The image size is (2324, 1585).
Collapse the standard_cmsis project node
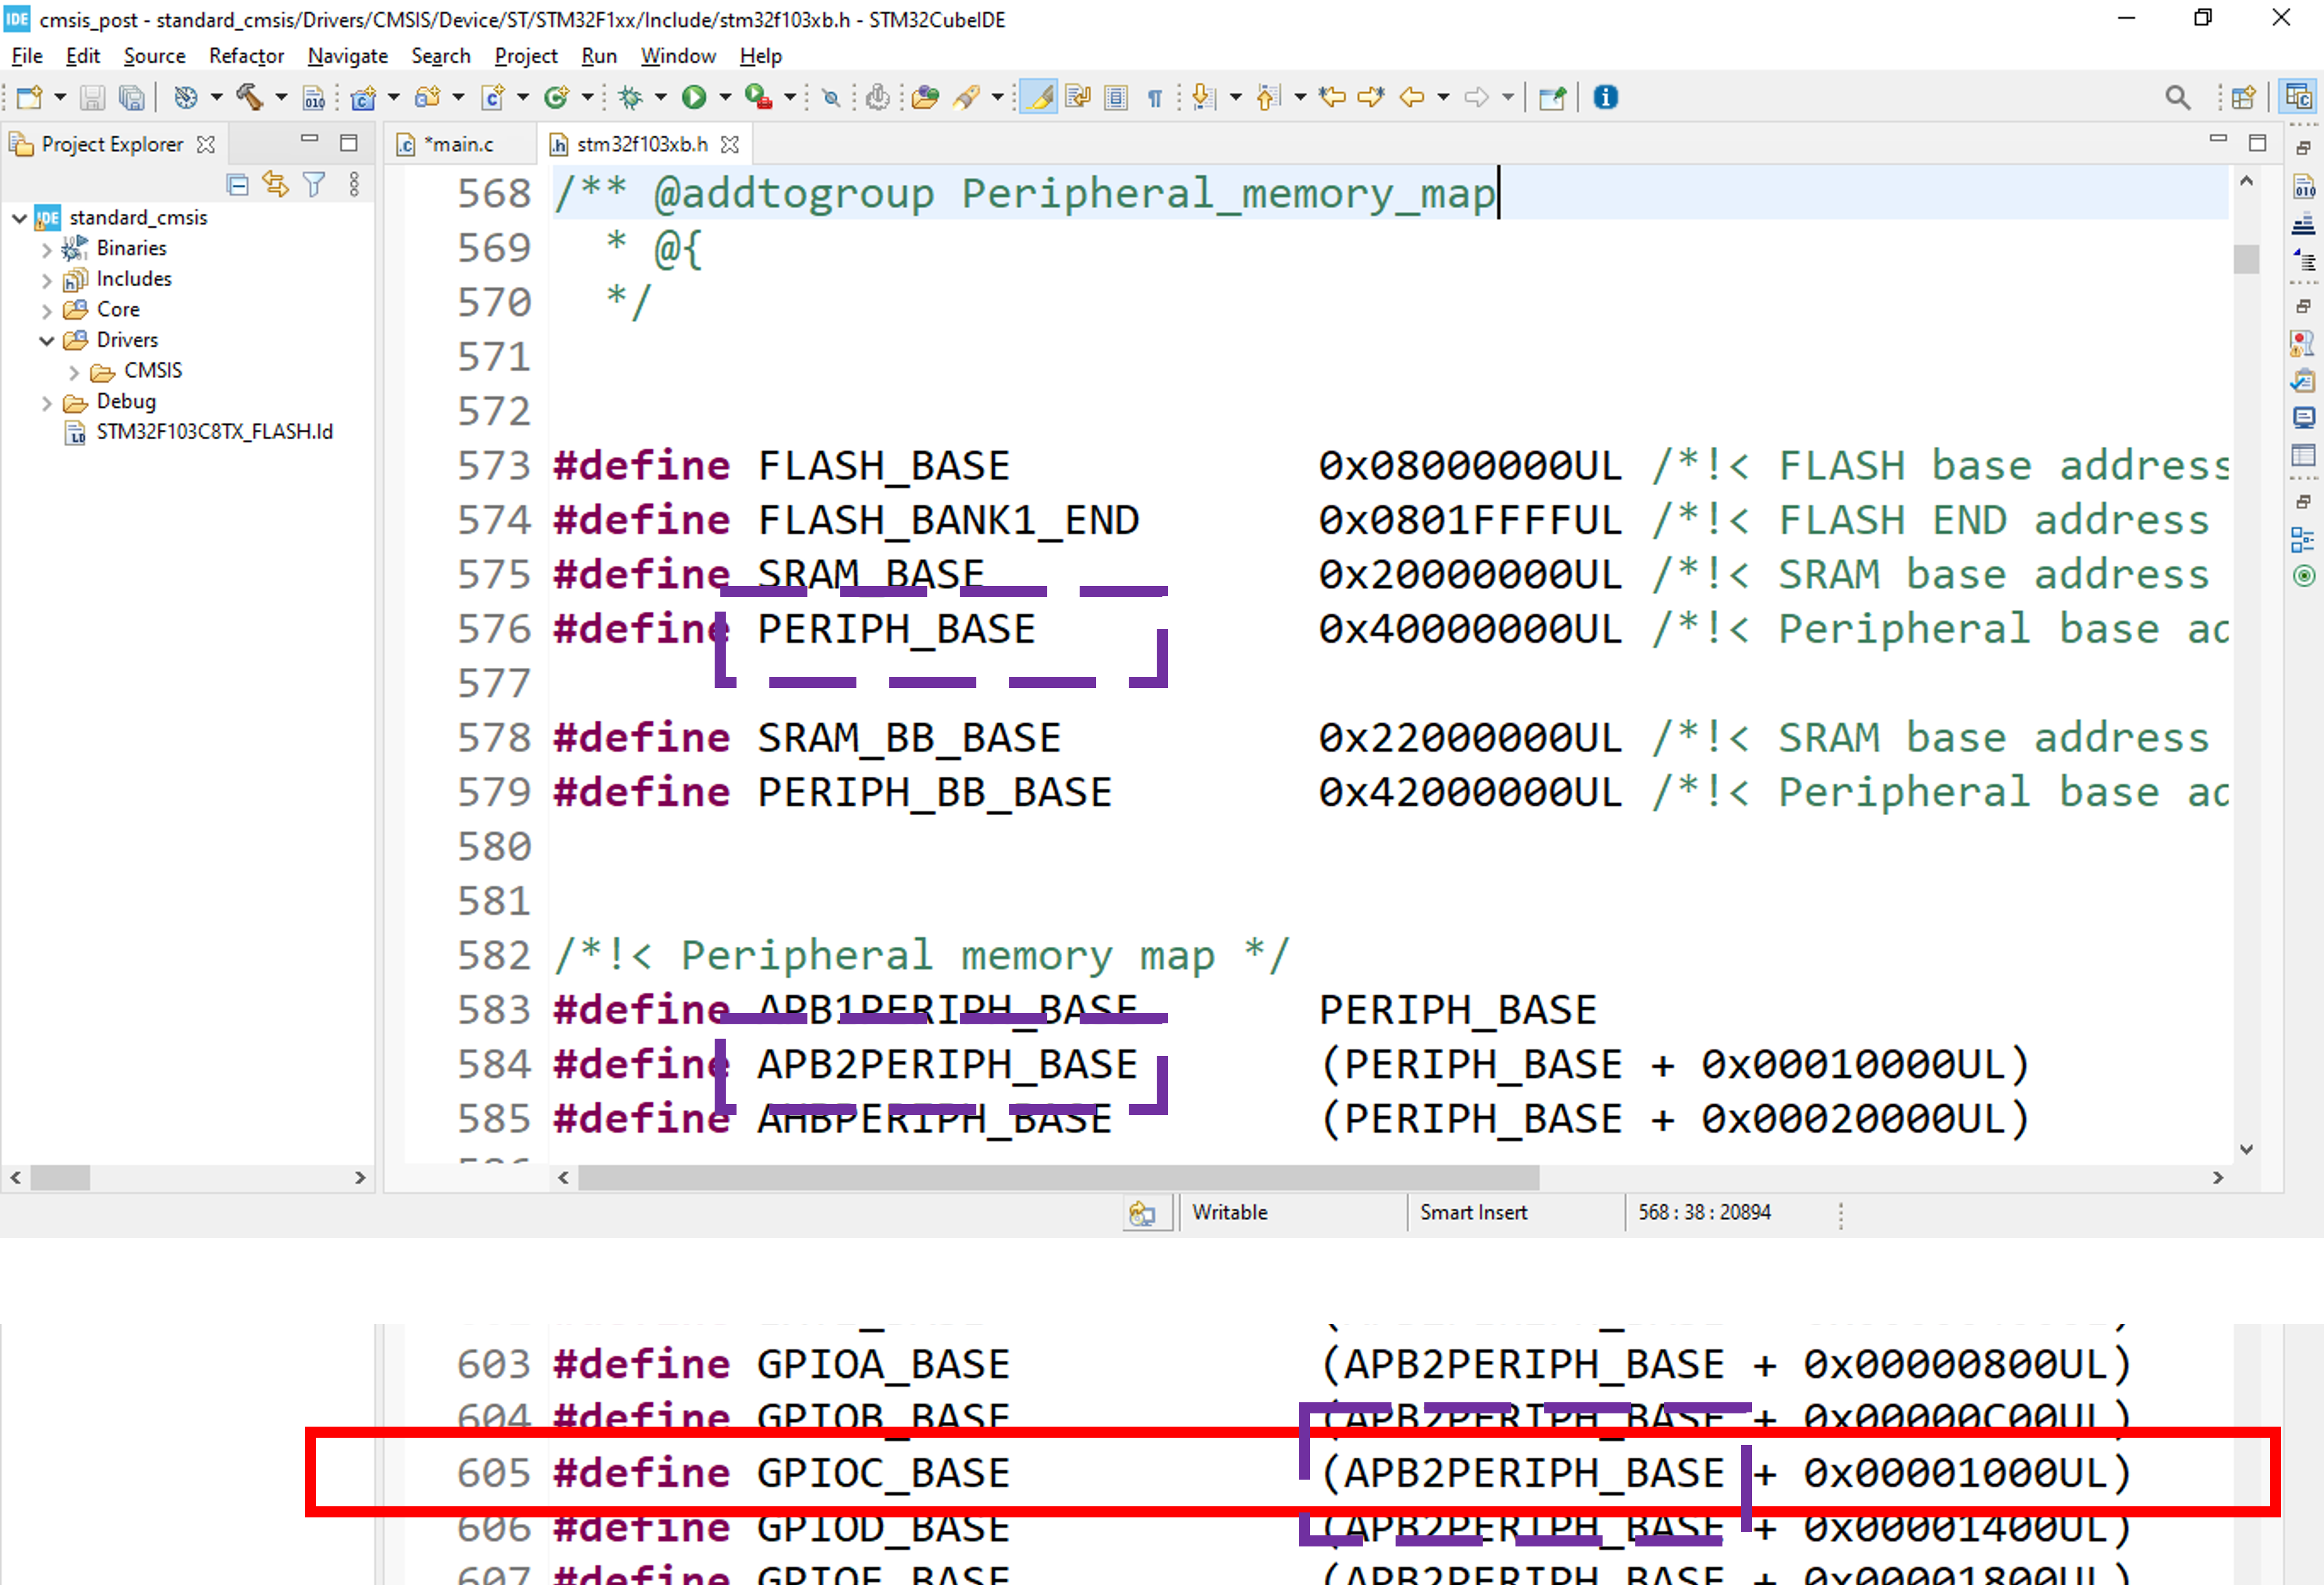(19, 218)
